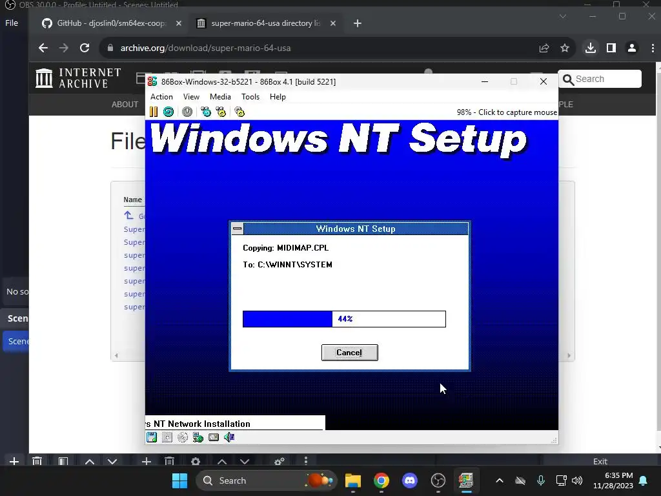Open the Media menu in 86Box

point(220,97)
